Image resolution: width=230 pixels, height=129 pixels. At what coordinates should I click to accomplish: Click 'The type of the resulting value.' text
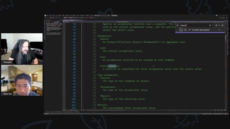click(x=124, y=99)
